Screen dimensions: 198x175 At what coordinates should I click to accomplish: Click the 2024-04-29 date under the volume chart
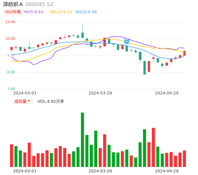click(x=167, y=171)
